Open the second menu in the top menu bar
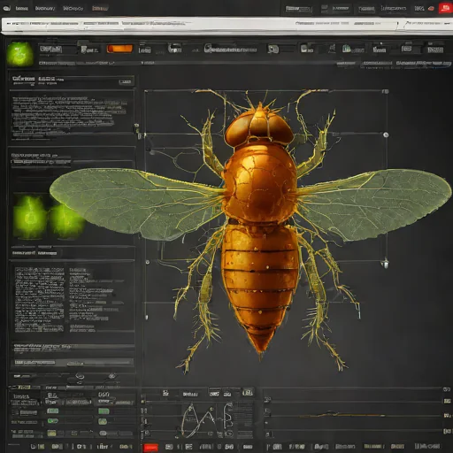Screen dimensions: 453x453 point(45,8)
